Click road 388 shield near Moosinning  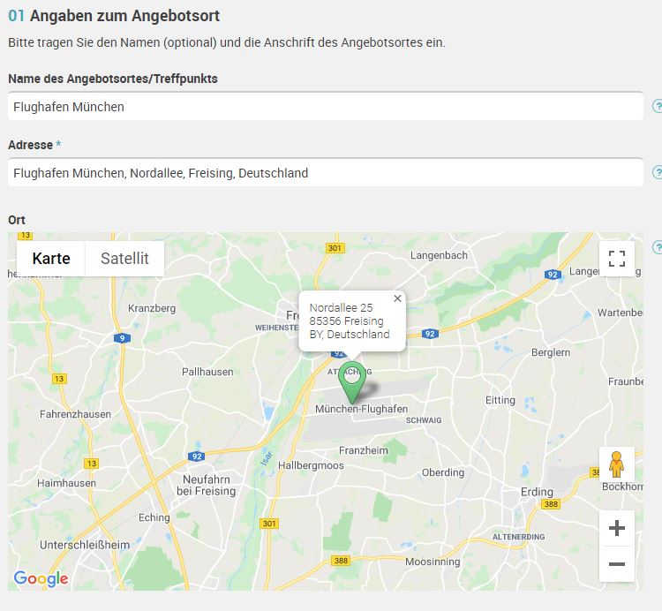(341, 561)
